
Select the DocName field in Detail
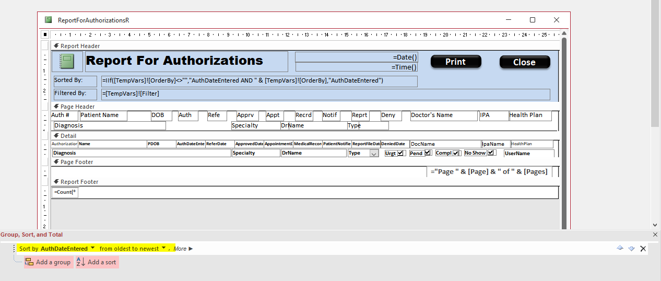click(445, 144)
